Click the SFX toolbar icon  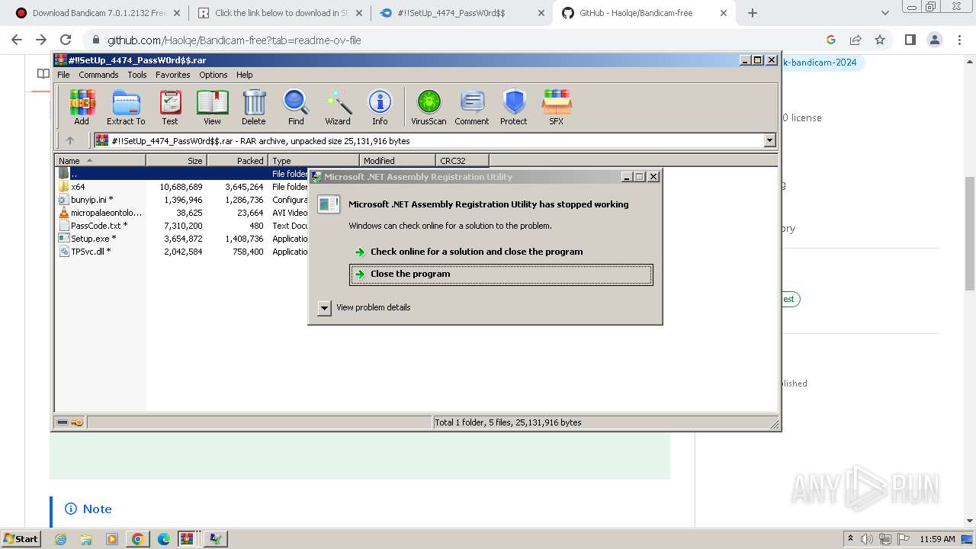(557, 107)
